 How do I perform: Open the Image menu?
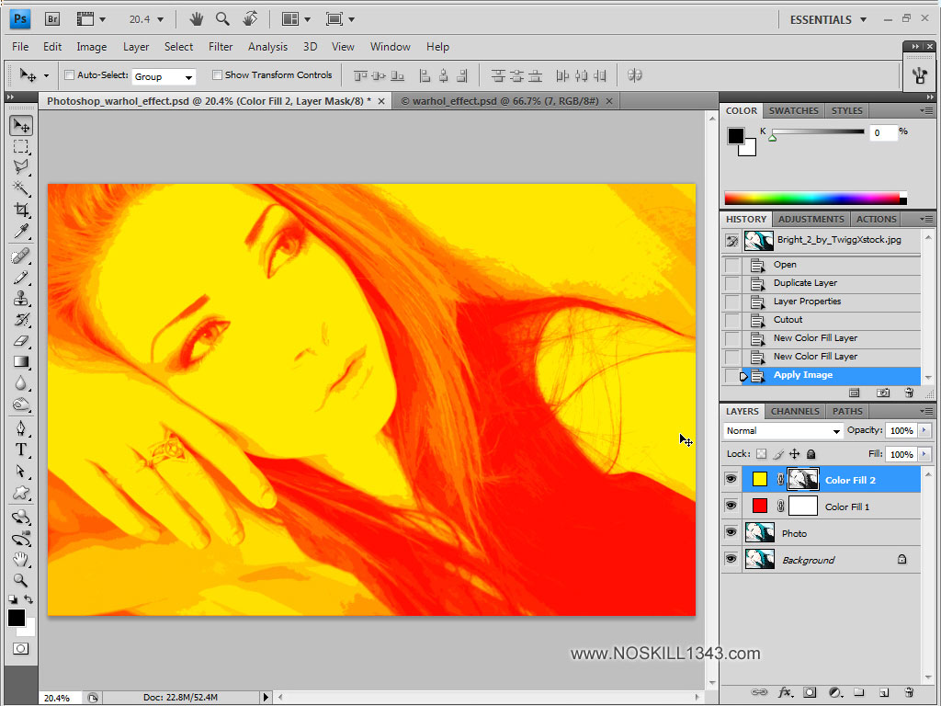click(x=91, y=47)
